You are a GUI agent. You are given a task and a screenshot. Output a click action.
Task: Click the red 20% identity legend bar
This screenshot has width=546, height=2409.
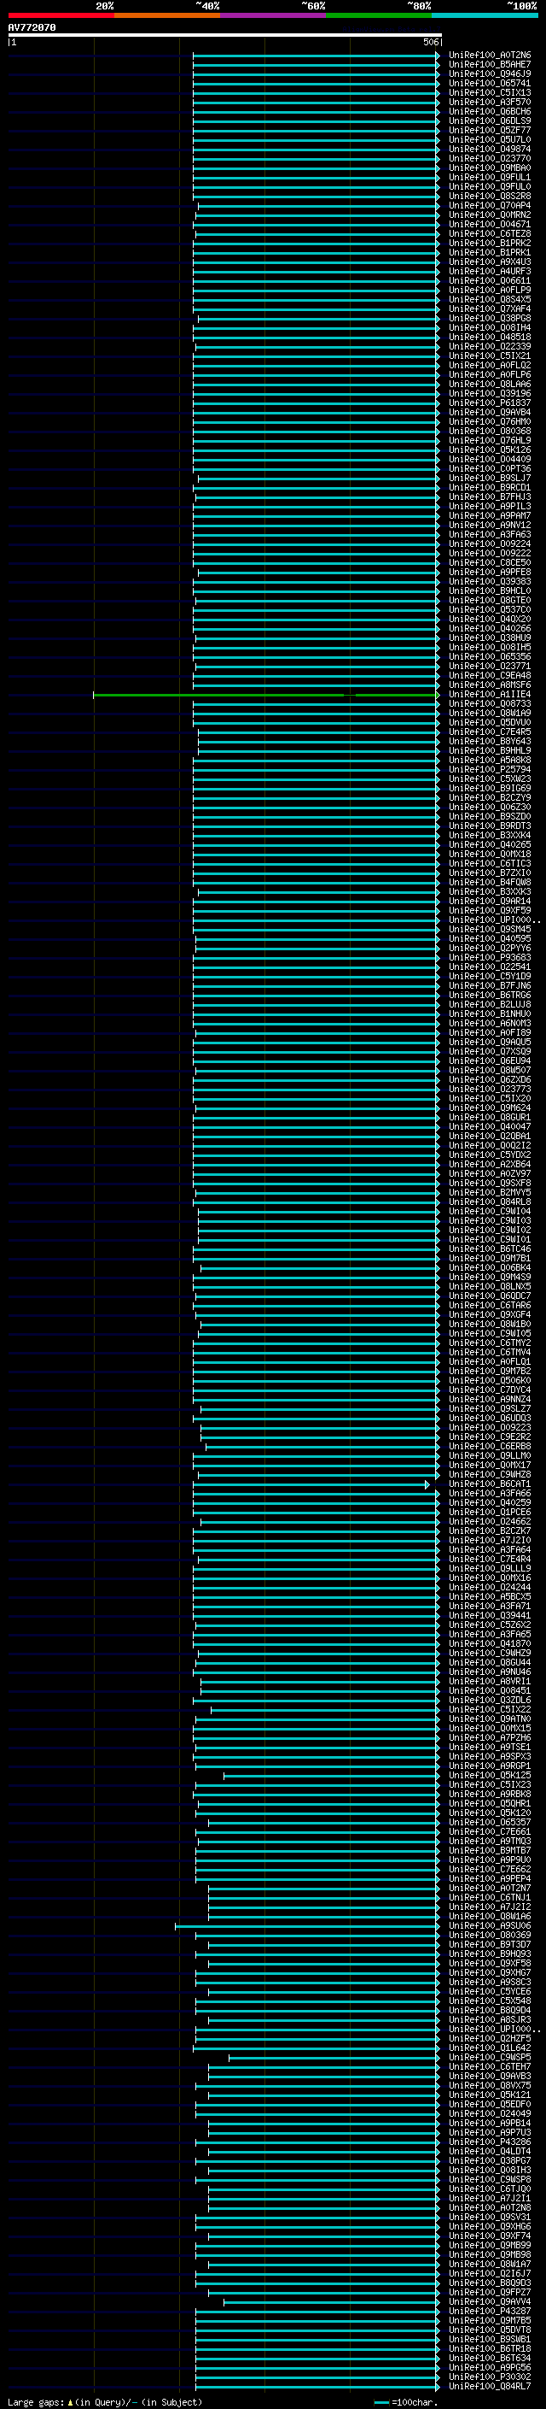61,15
